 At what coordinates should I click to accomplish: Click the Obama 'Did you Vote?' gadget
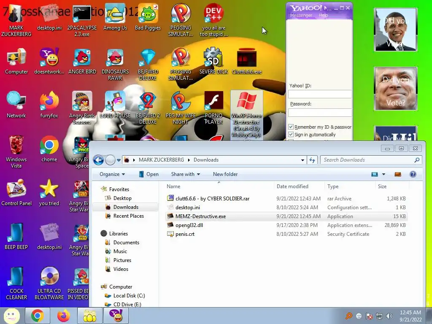[396, 30]
